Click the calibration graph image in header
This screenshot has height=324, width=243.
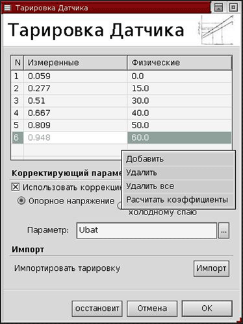(x=216, y=30)
